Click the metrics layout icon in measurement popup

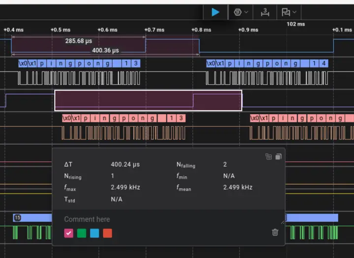268,157
